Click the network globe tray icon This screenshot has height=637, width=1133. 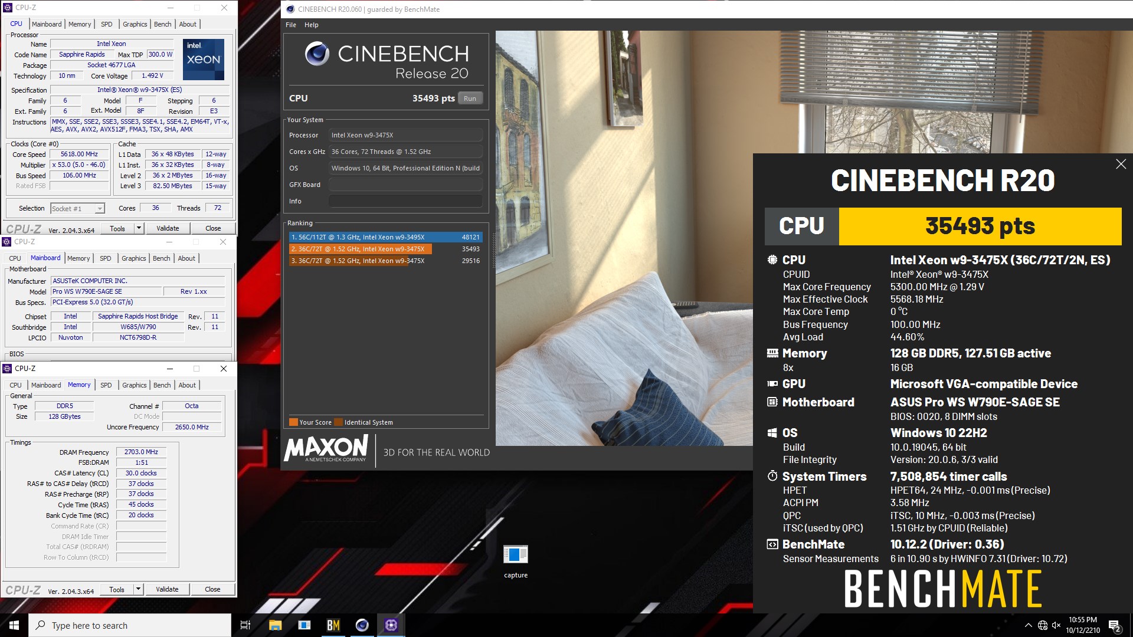(x=1042, y=625)
